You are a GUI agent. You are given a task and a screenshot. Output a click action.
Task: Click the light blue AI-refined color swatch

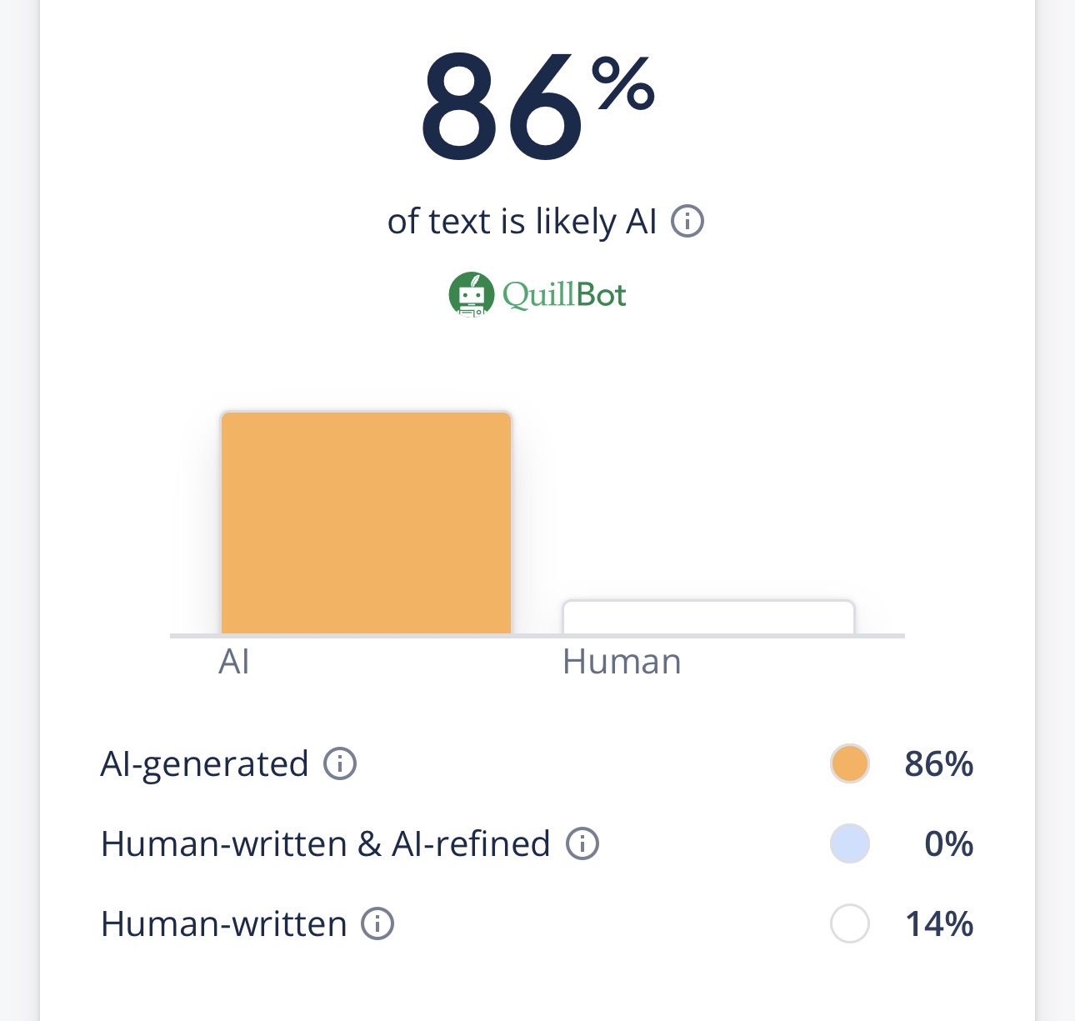(850, 843)
